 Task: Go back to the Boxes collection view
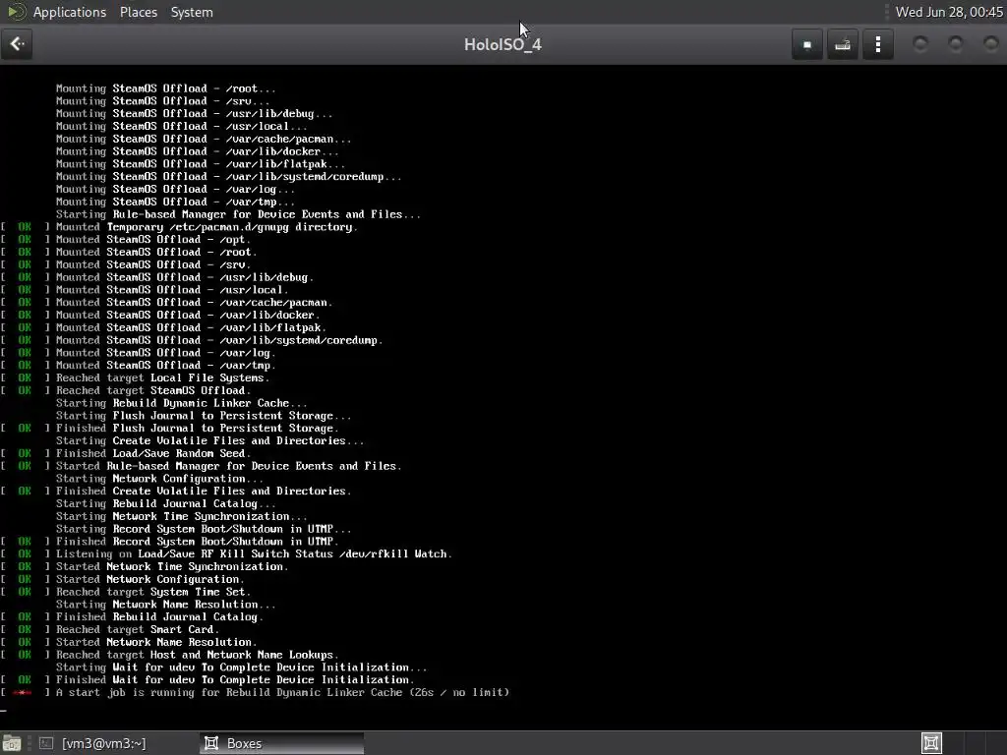coord(17,44)
